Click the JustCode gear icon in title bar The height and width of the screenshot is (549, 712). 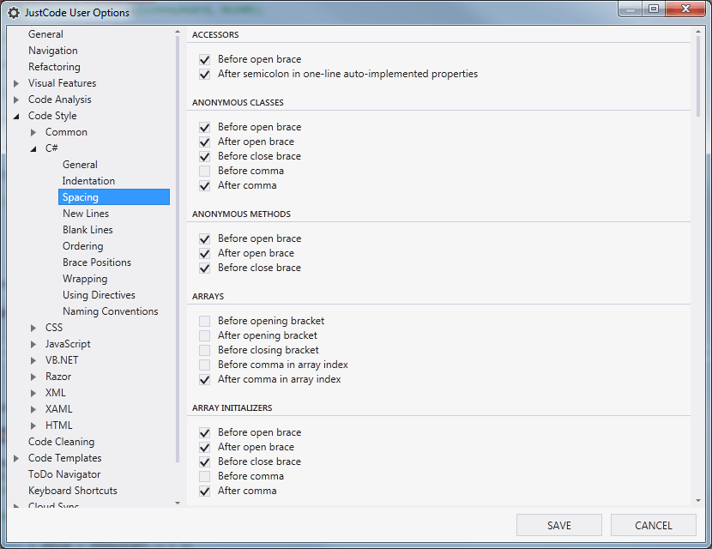pos(13,13)
